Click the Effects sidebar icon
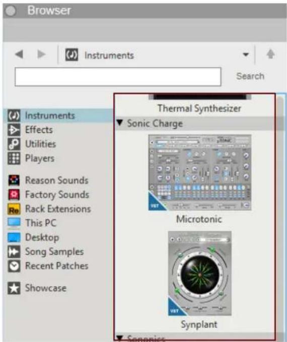This screenshot has height=342, width=287. coord(14,130)
